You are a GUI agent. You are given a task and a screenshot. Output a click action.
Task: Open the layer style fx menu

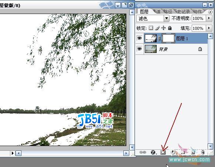click(x=153, y=152)
